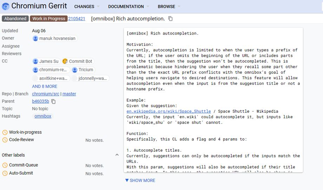Screen dimensions: 323x190
Task: Click the Chromium Gerrit logo icon
Action: coord(6,6)
